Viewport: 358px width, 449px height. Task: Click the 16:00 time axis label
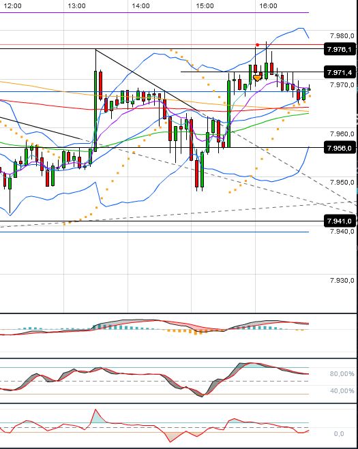click(x=268, y=5)
